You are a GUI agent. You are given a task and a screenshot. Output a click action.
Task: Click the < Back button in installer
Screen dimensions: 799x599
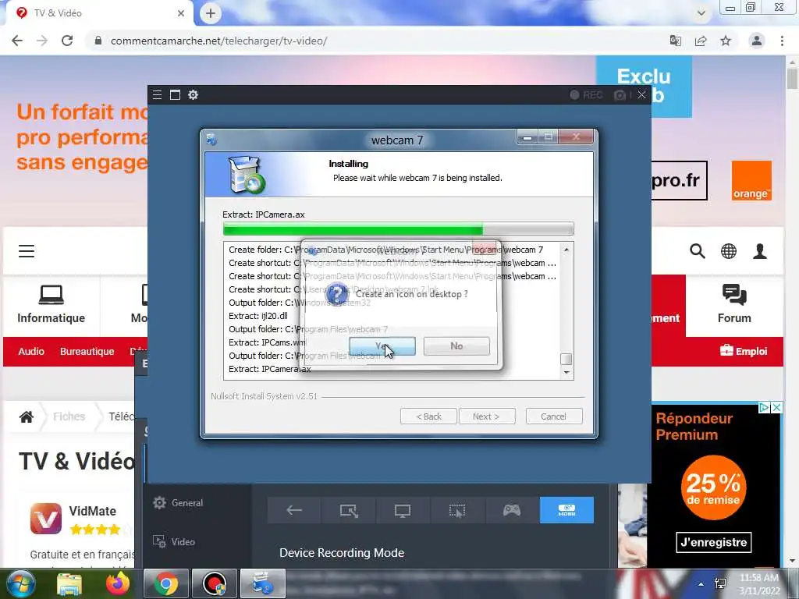(x=428, y=416)
